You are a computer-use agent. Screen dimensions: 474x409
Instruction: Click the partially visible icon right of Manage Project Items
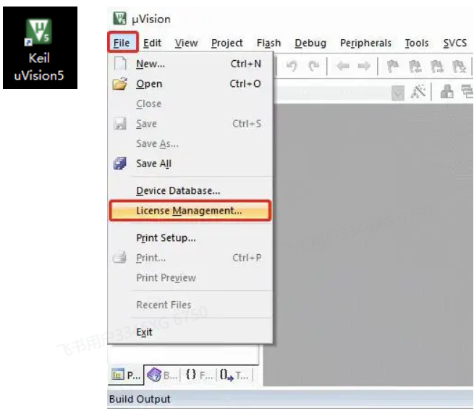pos(467,92)
